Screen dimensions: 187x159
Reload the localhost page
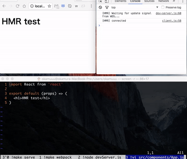18,6
